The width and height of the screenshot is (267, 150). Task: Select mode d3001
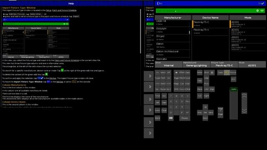248,39
